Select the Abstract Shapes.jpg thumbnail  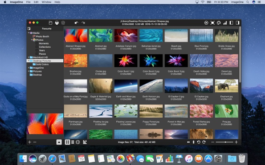click(x=75, y=35)
